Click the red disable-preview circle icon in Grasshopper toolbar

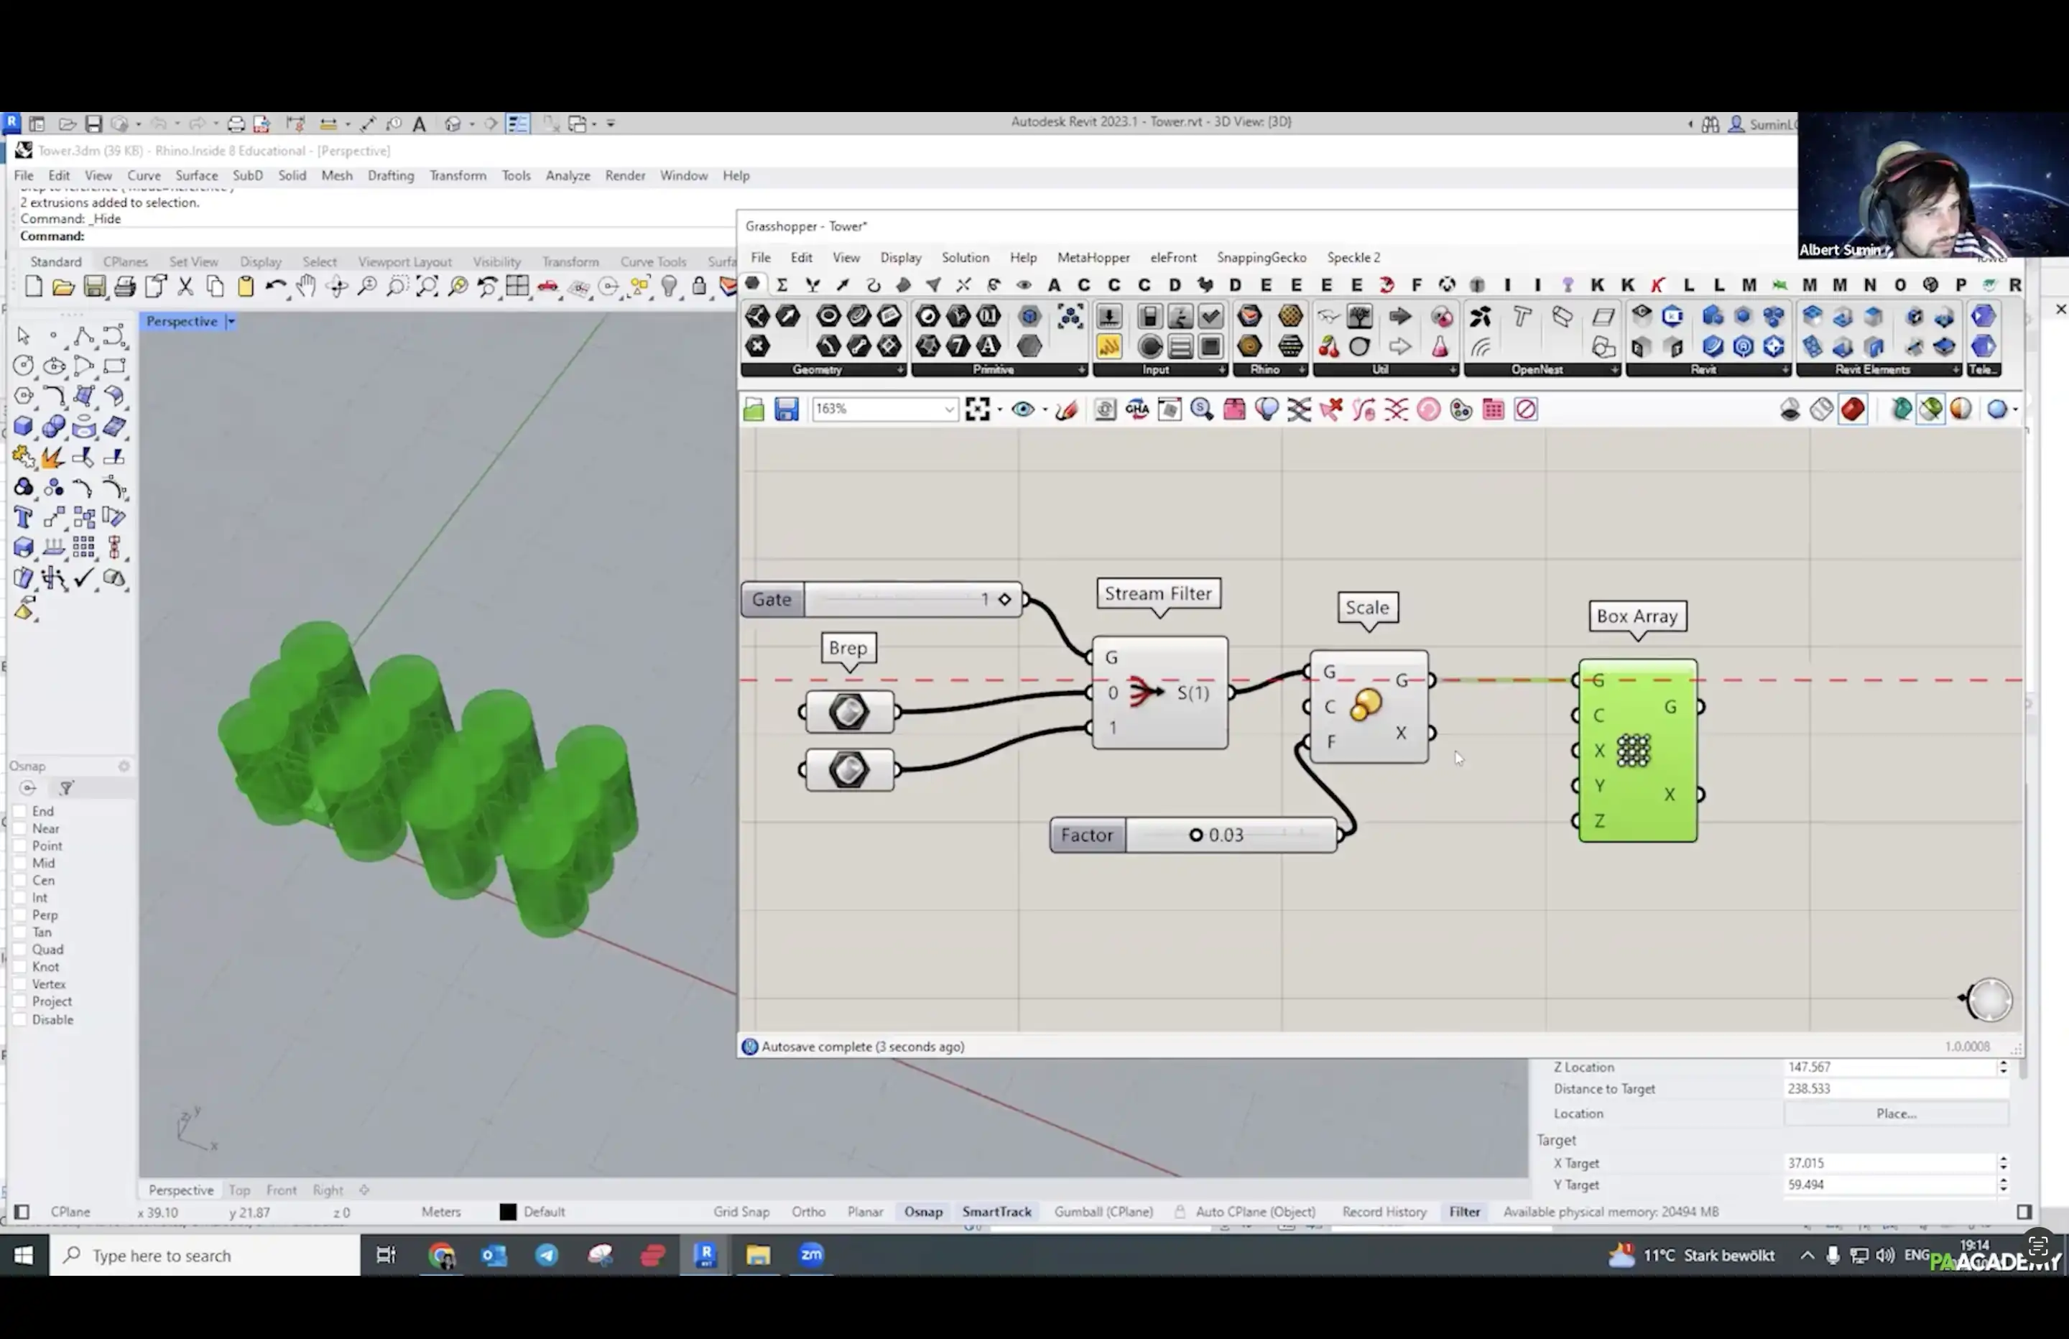1526,409
